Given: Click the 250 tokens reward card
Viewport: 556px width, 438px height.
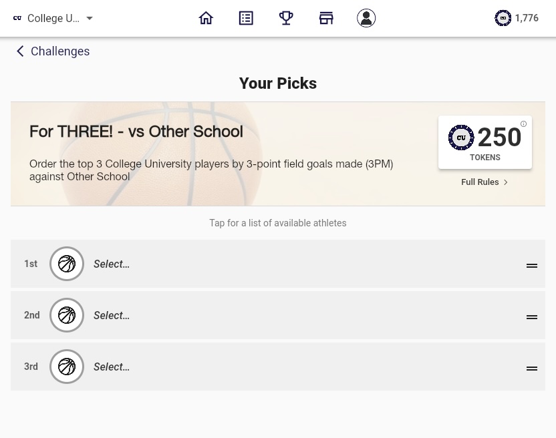Looking at the screenshot, I should point(485,142).
